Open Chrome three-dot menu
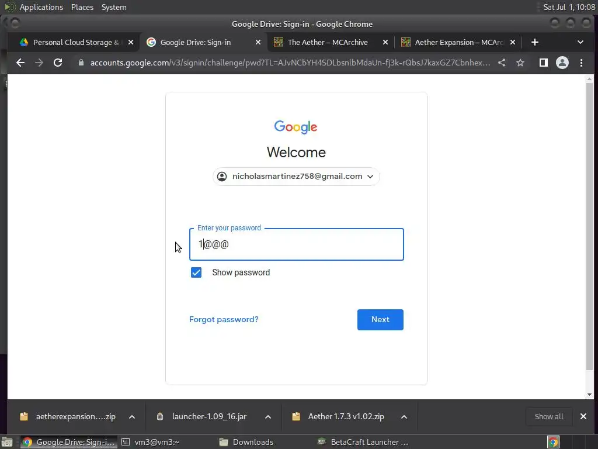 click(581, 63)
